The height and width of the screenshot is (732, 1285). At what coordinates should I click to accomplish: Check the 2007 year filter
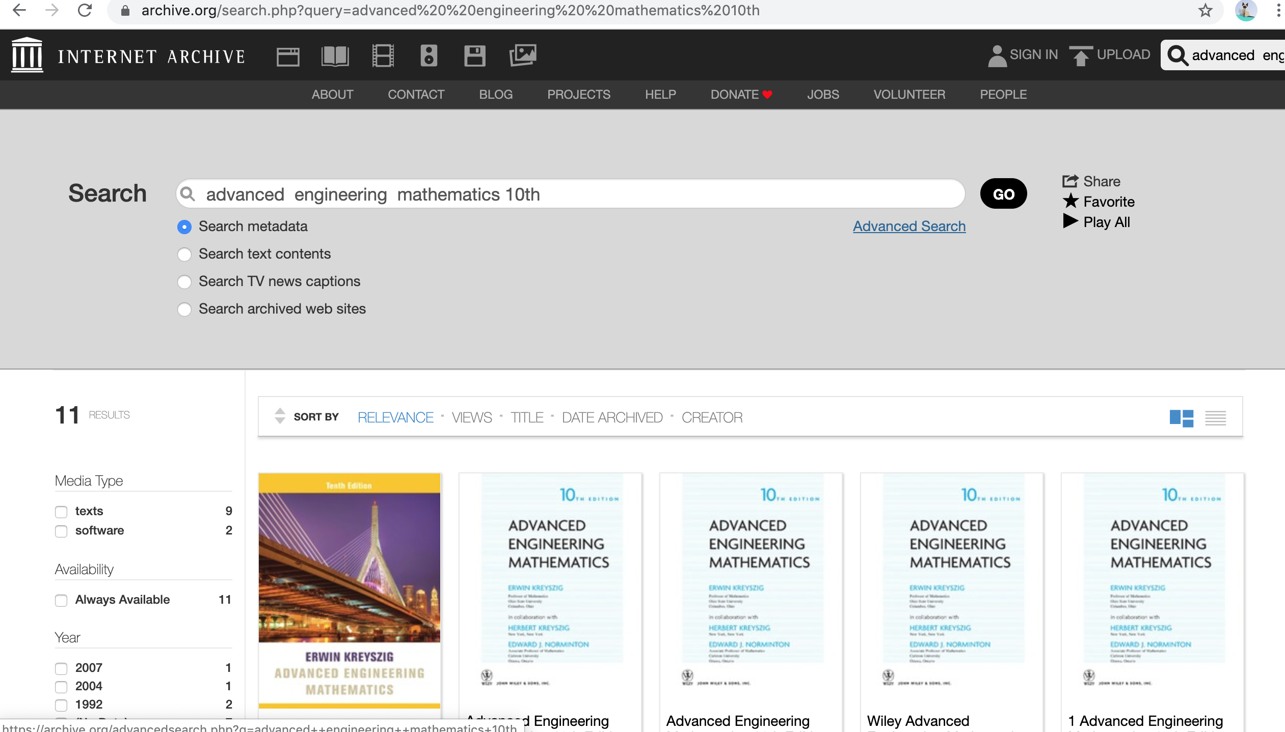pos(61,668)
